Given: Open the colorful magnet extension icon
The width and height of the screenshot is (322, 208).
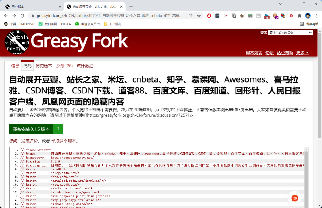Looking at the screenshot, I should 283,16.
